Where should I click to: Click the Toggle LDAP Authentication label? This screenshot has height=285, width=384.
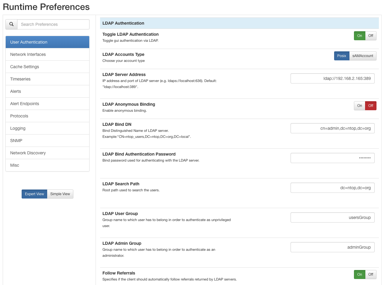point(130,34)
